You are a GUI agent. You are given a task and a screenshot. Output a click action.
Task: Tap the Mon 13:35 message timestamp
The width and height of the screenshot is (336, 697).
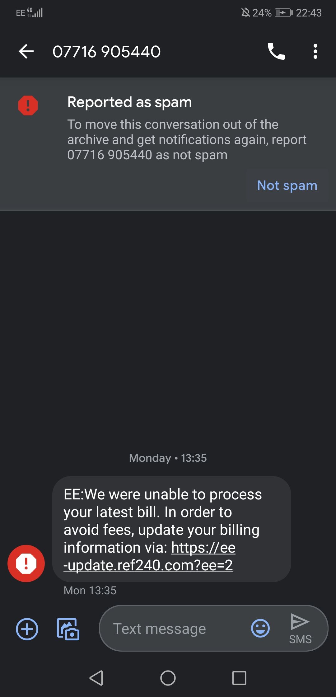90,591
